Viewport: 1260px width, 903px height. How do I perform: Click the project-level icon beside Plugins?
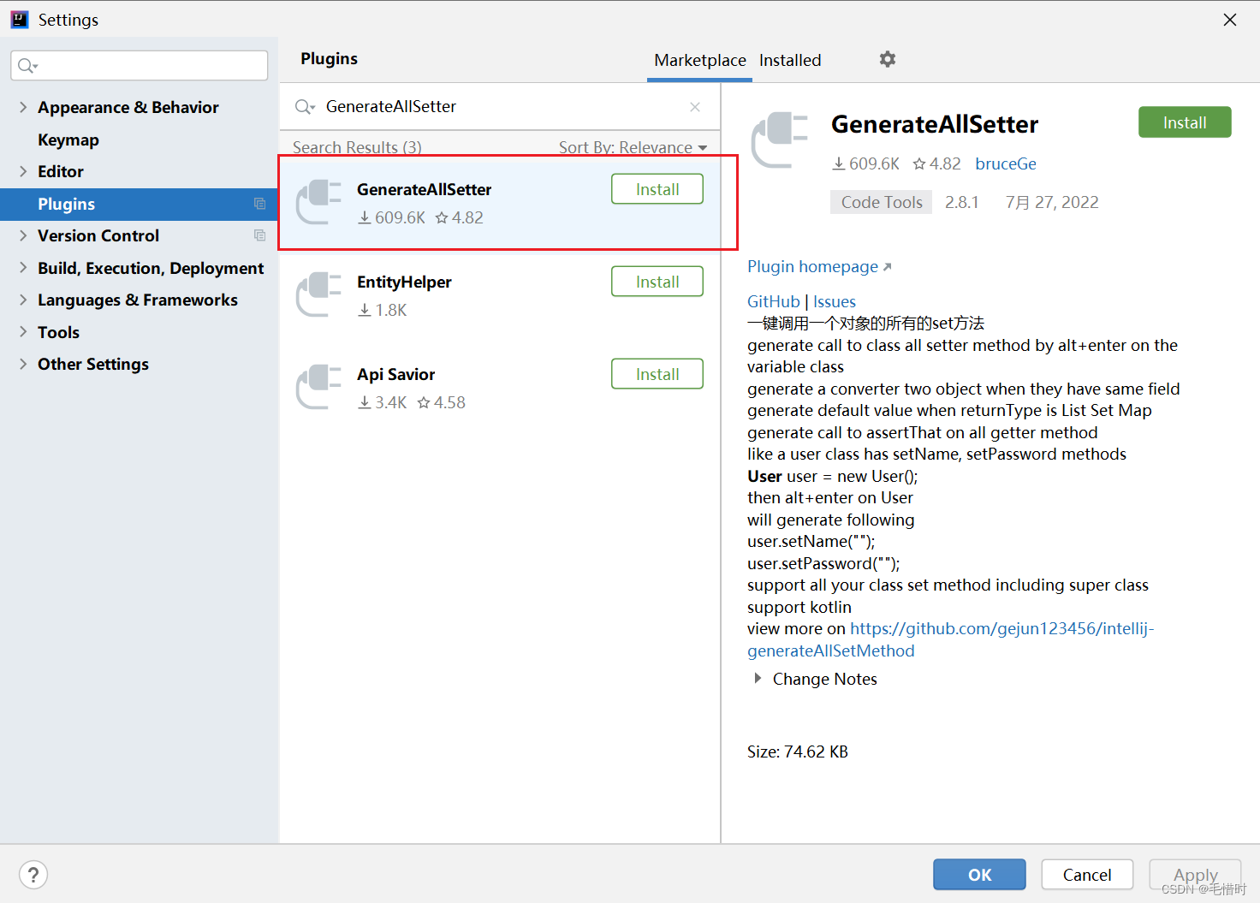point(259,204)
